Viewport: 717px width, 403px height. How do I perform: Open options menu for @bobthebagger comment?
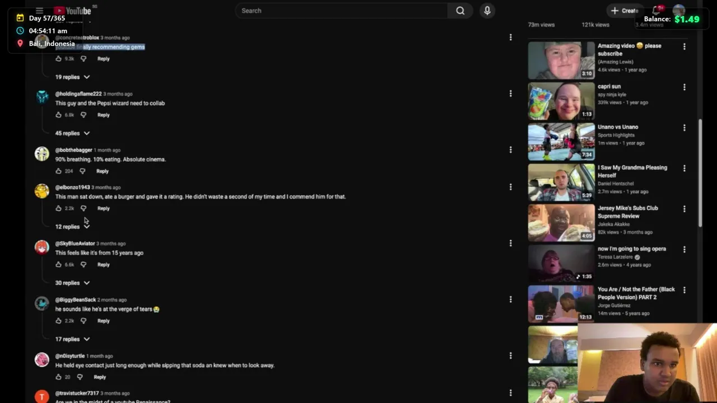510,149
